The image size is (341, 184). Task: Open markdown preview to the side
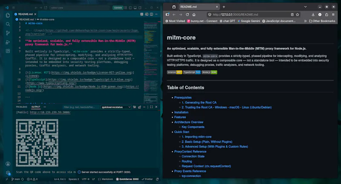[147, 14]
